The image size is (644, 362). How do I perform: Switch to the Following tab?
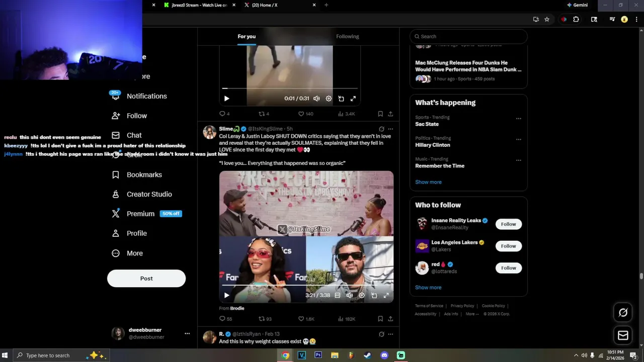pos(348,36)
